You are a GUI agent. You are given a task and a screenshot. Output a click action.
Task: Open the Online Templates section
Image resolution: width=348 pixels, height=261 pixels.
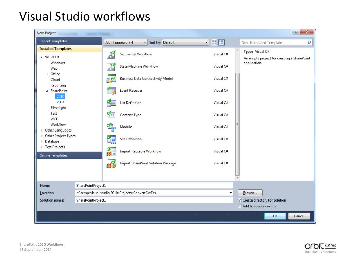pyautogui.click(x=69, y=155)
